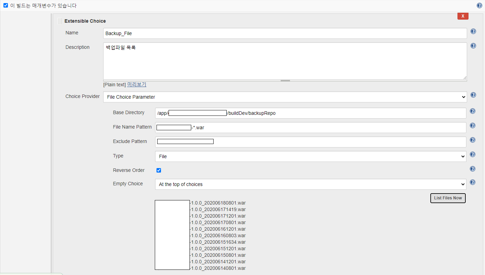Click file entry 1.0.0_202006151634.war
Image resolution: width=485 pixels, height=275 pixels.
coord(218,242)
